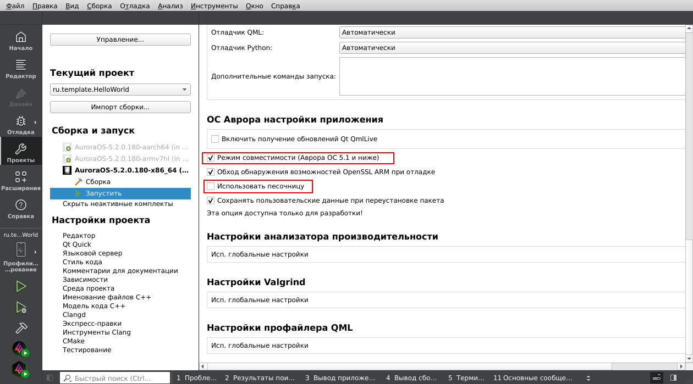Toggle the left sidebar visibility icon
This screenshot has height=384, width=693.
pyautogui.click(x=50, y=378)
